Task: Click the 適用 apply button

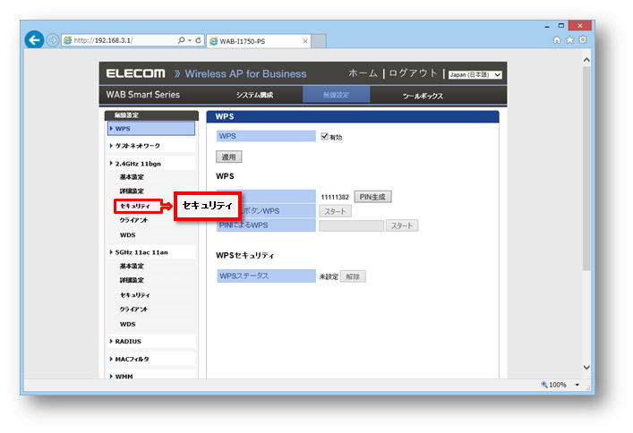Action: (x=229, y=157)
